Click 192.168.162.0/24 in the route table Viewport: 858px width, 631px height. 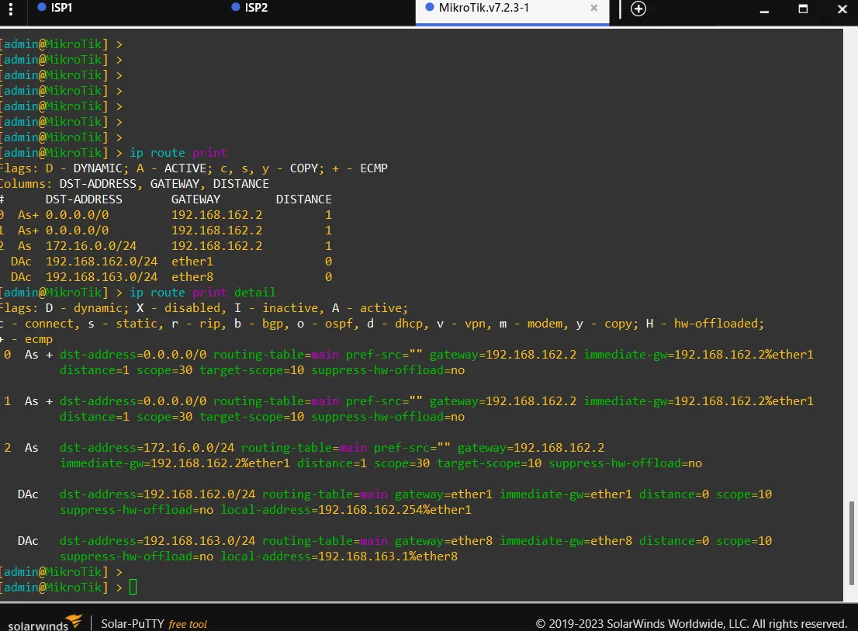click(101, 261)
